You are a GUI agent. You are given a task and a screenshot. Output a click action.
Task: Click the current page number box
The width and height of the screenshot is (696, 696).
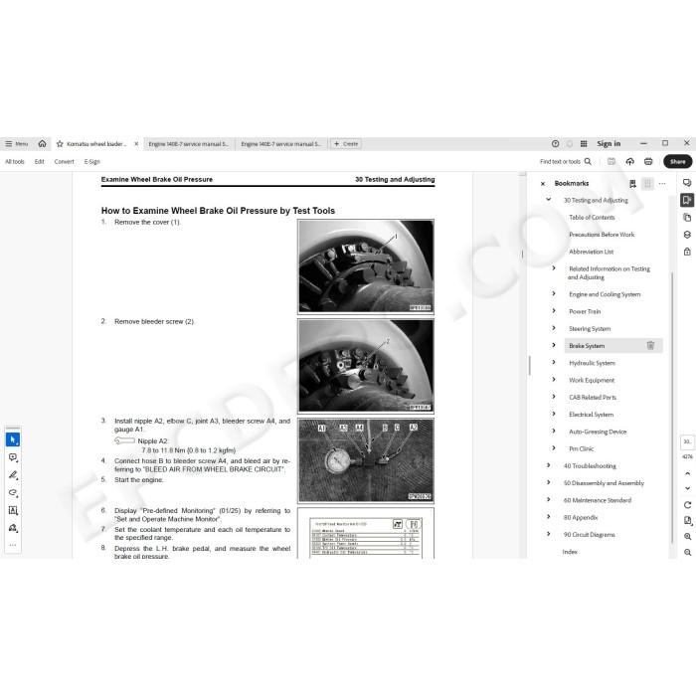[687, 442]
